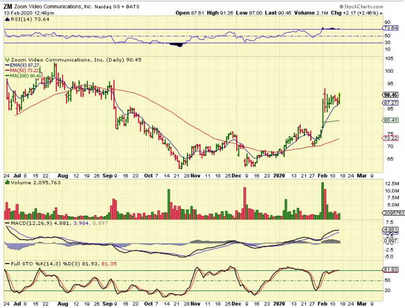405x308 pixels.
Task: Click the 12.5M label on the volume axis
Action: pos(392,184)
